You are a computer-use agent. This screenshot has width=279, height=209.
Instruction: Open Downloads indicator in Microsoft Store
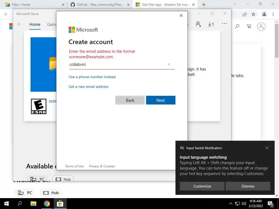click(x=211, y=24)
